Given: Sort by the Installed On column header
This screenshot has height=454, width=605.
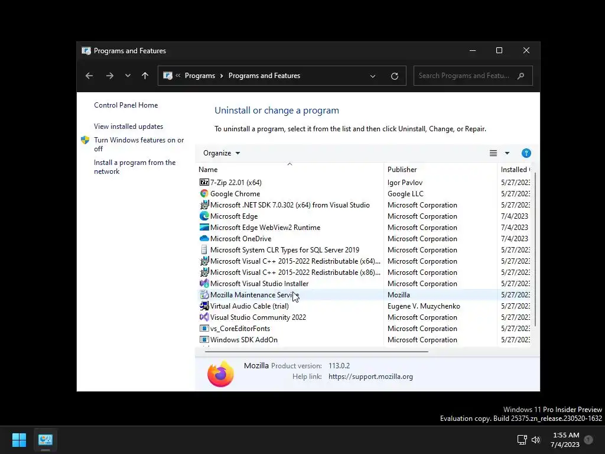Looking at the screenshot, I should 514,169.
